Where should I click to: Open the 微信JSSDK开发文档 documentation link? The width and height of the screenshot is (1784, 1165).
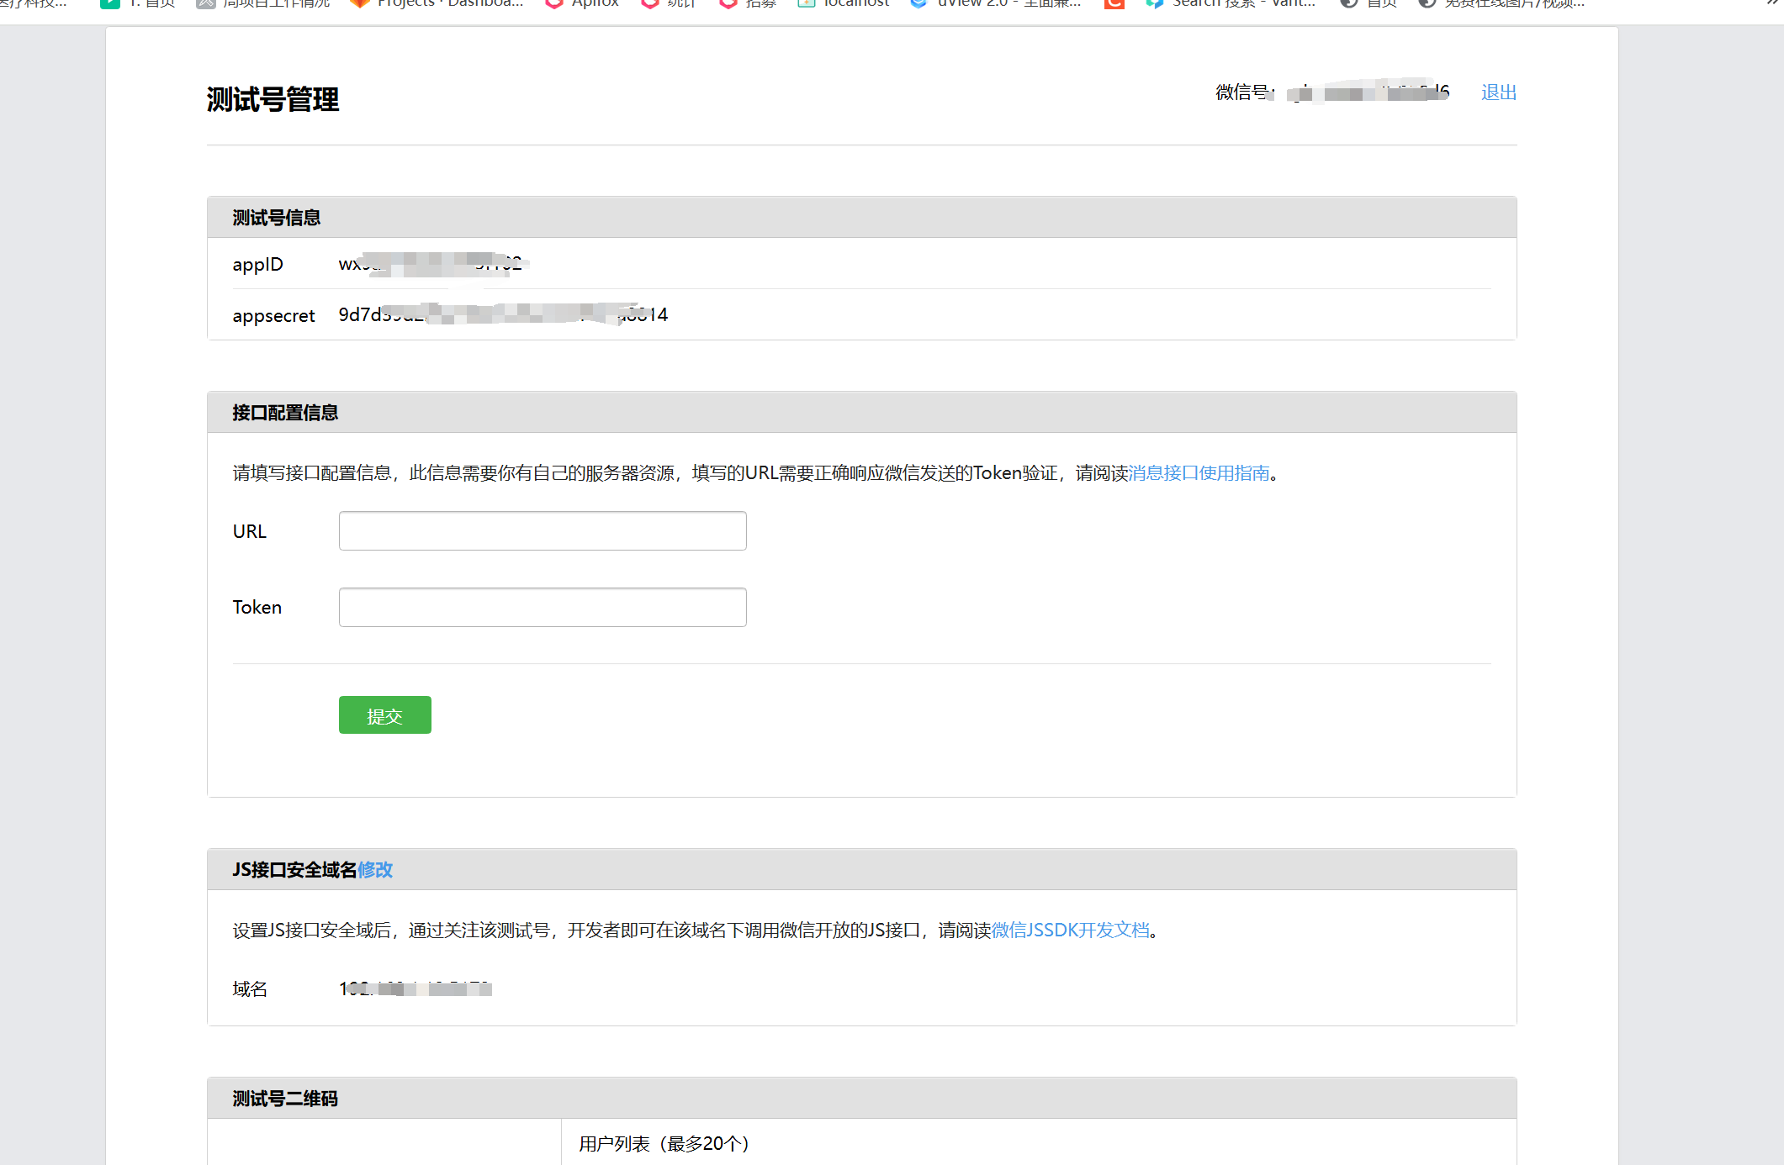(x=1071, y=930)
